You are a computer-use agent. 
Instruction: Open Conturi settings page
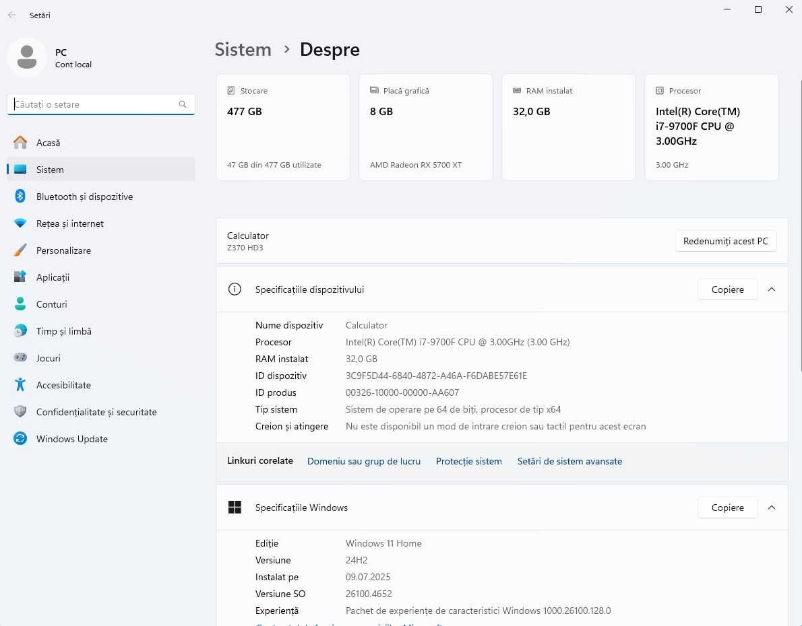pyautogui.click(x=101, y=304)
